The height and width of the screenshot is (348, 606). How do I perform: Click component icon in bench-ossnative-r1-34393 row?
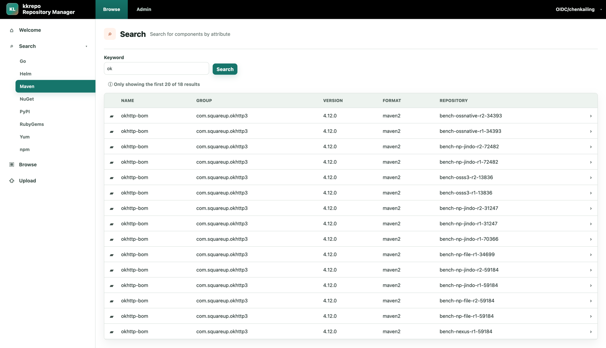[112, 131]
